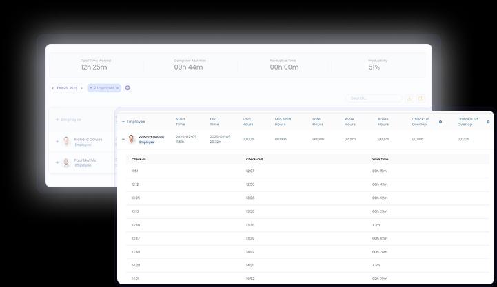Select the 11:51 check-in row

point(135,171)
